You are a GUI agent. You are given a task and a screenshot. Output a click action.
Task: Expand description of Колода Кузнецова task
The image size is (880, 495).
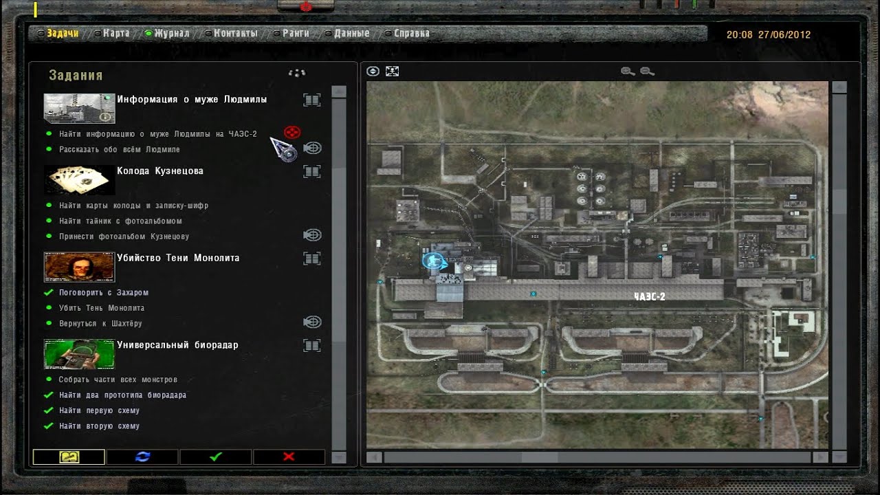tap(312, 171)
